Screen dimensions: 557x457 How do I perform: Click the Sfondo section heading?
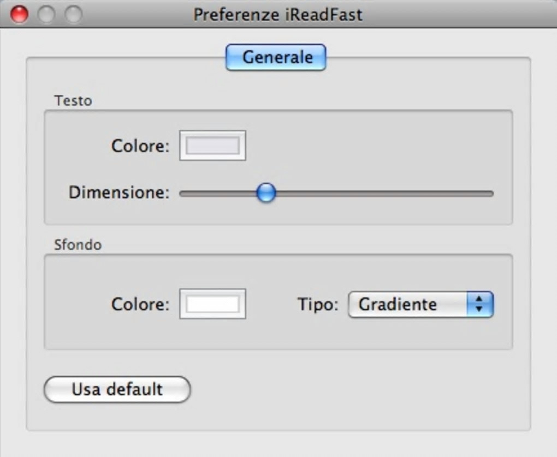click(78, 245)
